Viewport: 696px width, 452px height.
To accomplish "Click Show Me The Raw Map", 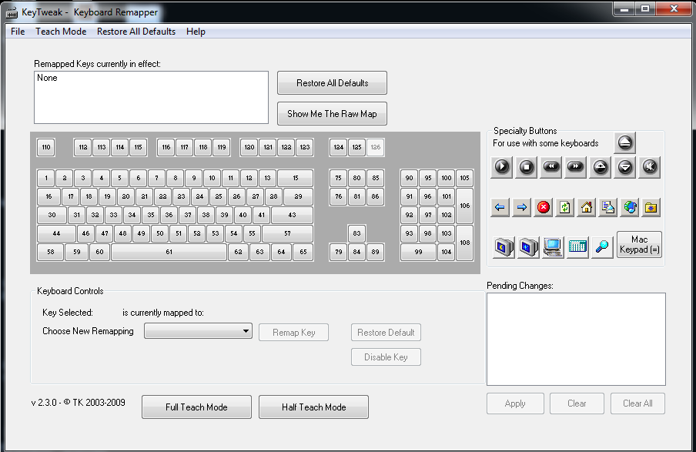I will (x=332, y=114).
